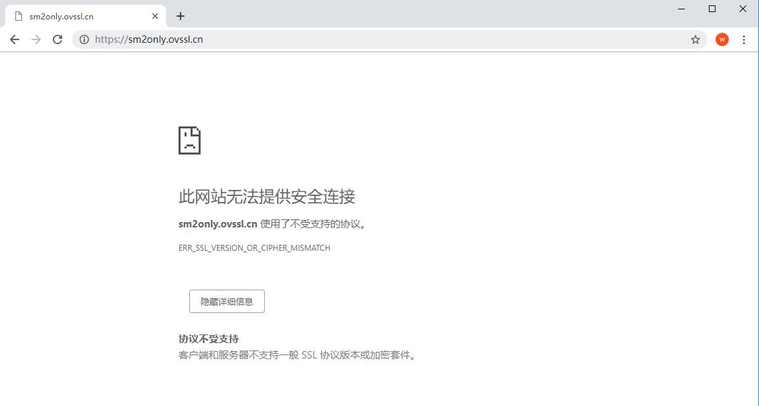This screenshot has width=759, height=406.
Task: Open Chrome's three-dot menu
Action: coord(744,39)
